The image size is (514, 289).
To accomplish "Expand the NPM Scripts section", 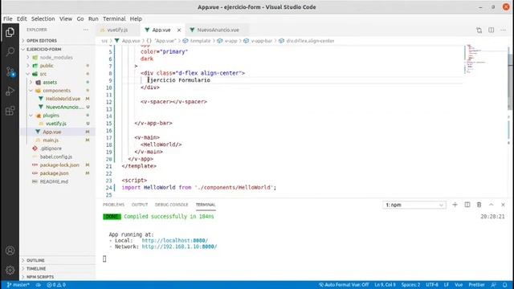I will click(40, 277).
